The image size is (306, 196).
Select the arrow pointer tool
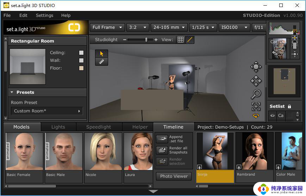click(x=101, y=53)
